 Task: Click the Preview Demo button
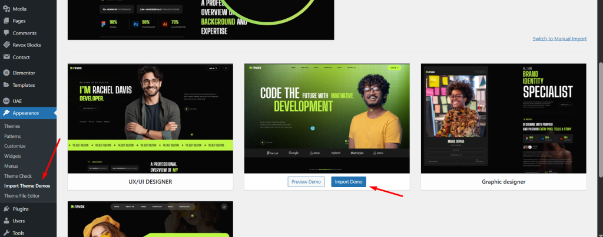306,182
